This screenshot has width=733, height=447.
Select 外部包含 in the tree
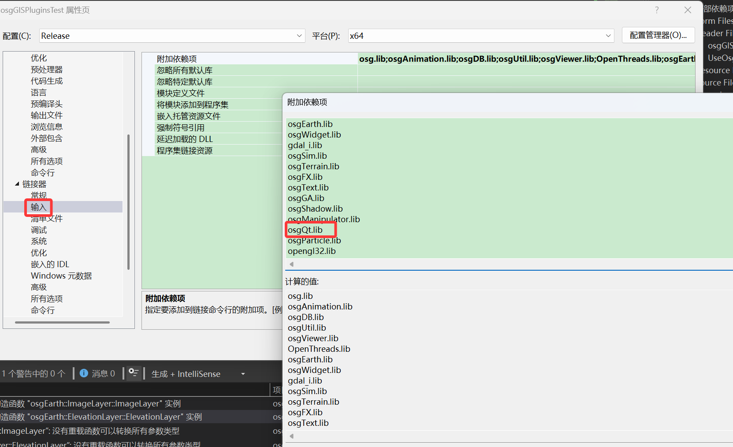(x=47, y=138)
